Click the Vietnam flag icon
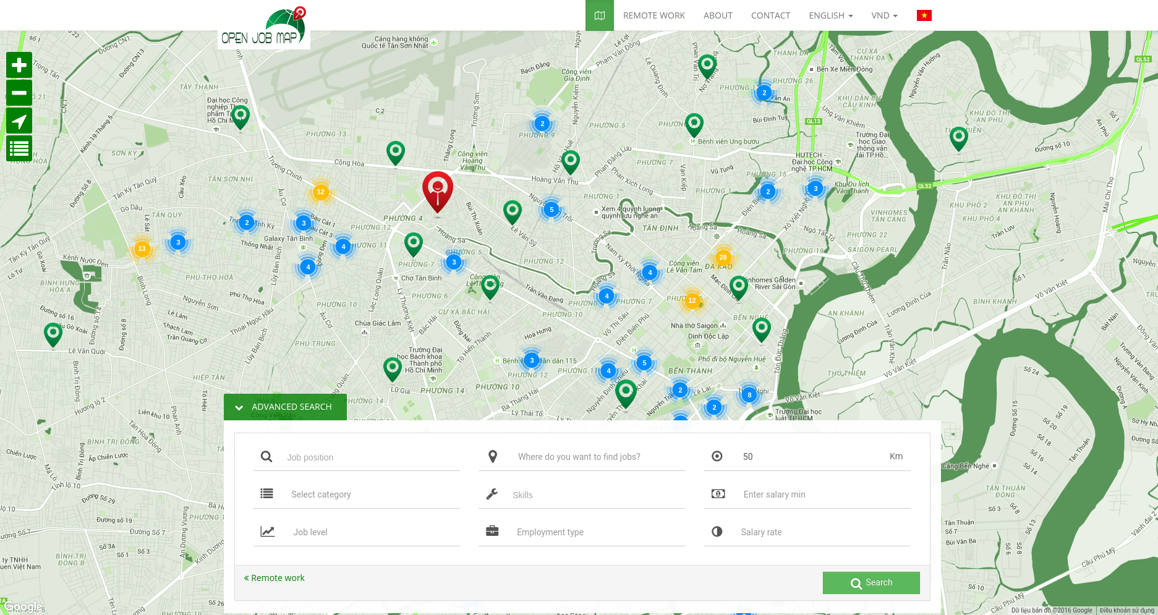Image resolution: width=1158 pixels, height=615 pixels. coord(924,15)
